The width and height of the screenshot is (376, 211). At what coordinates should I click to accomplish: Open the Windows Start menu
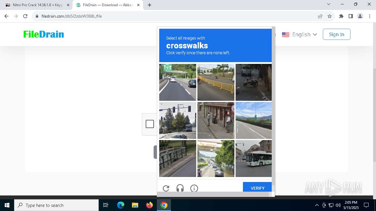7,205
